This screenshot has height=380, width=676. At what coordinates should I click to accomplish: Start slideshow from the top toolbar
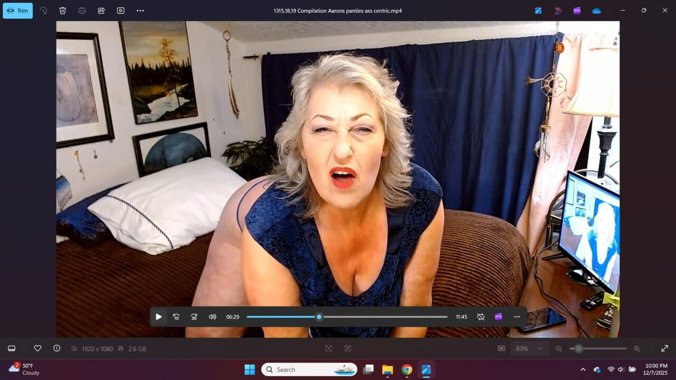tap(121, 11)
